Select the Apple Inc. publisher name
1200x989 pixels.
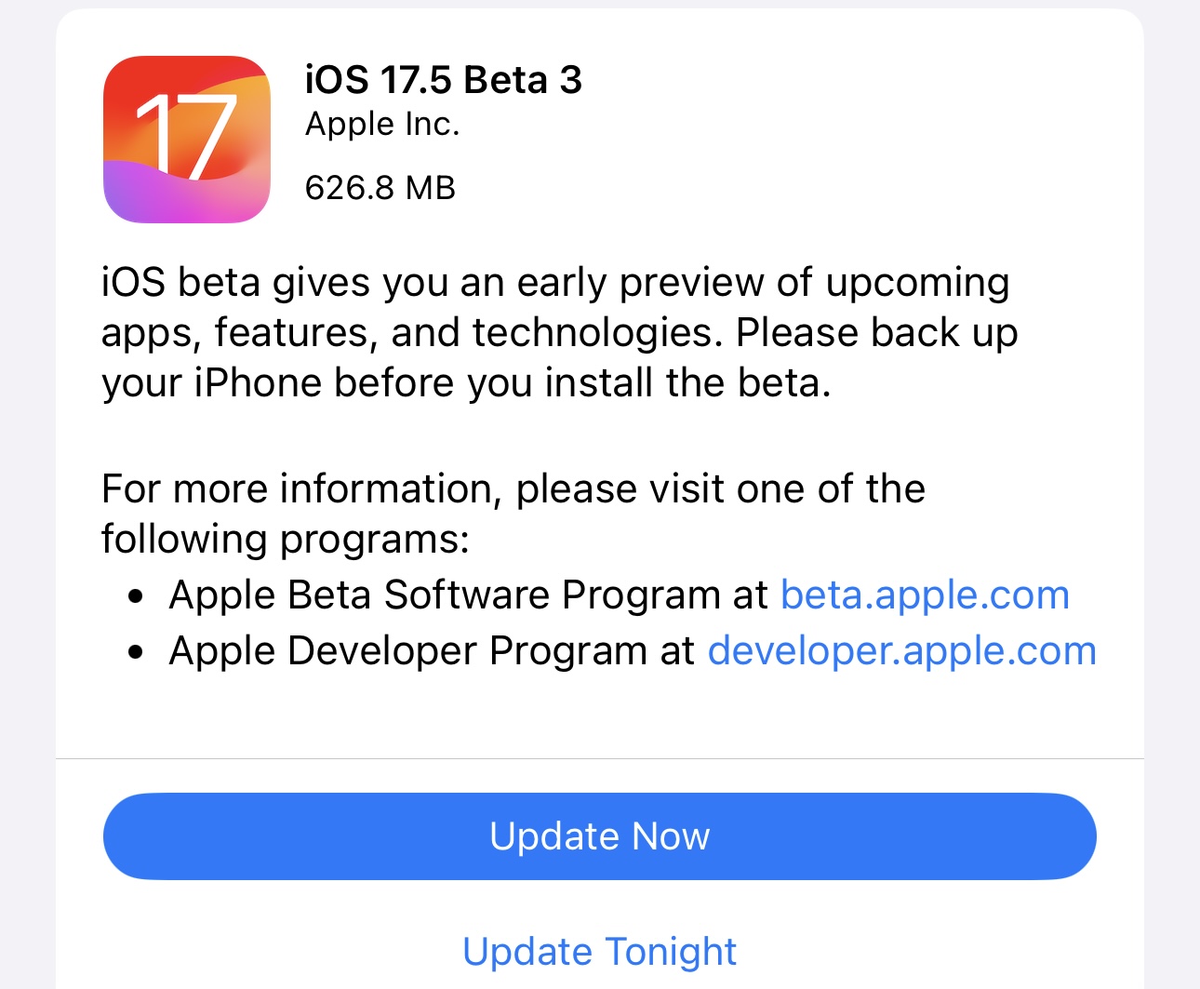pos(382,124)
